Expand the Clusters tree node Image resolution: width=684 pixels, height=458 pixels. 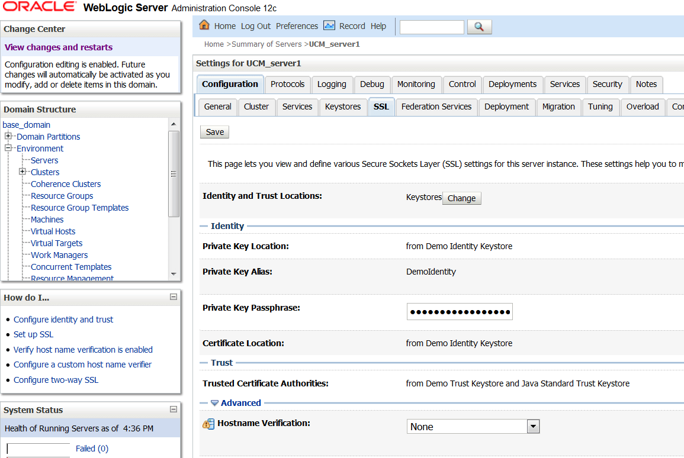23,171
